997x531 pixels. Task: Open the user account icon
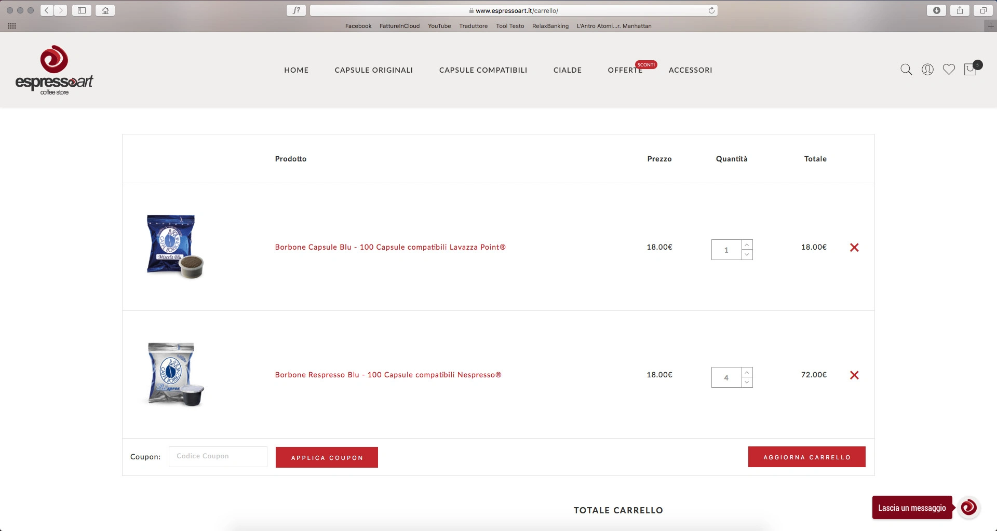(927, 70)
